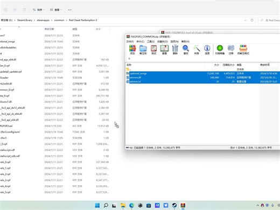The image size is (280, 210).
Task: Click the Explorer refresh button
Action: click(252, 20)
